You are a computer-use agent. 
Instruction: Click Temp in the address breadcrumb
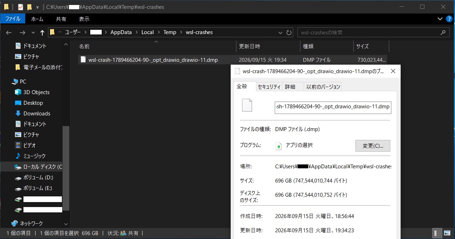pyautogui.click(x=170, y=32)
